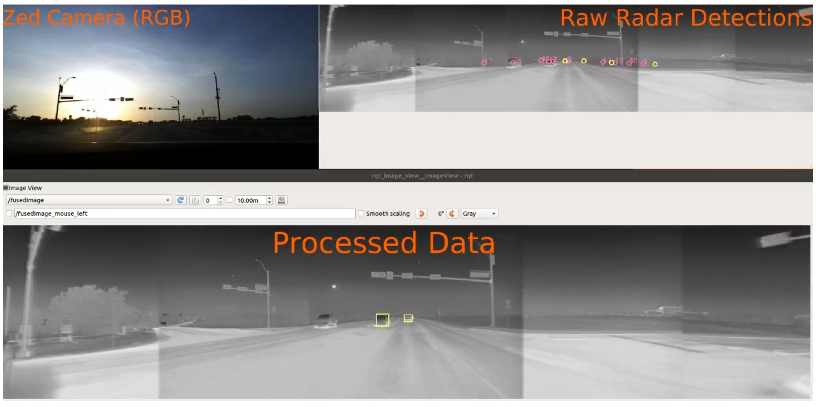The height and width of the screenshot is (407, 816).
Task: Click the save as image icon
Action: pyautogui.click(x=281, y=200)
